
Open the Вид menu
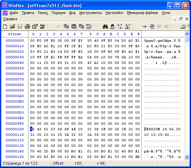72,13
